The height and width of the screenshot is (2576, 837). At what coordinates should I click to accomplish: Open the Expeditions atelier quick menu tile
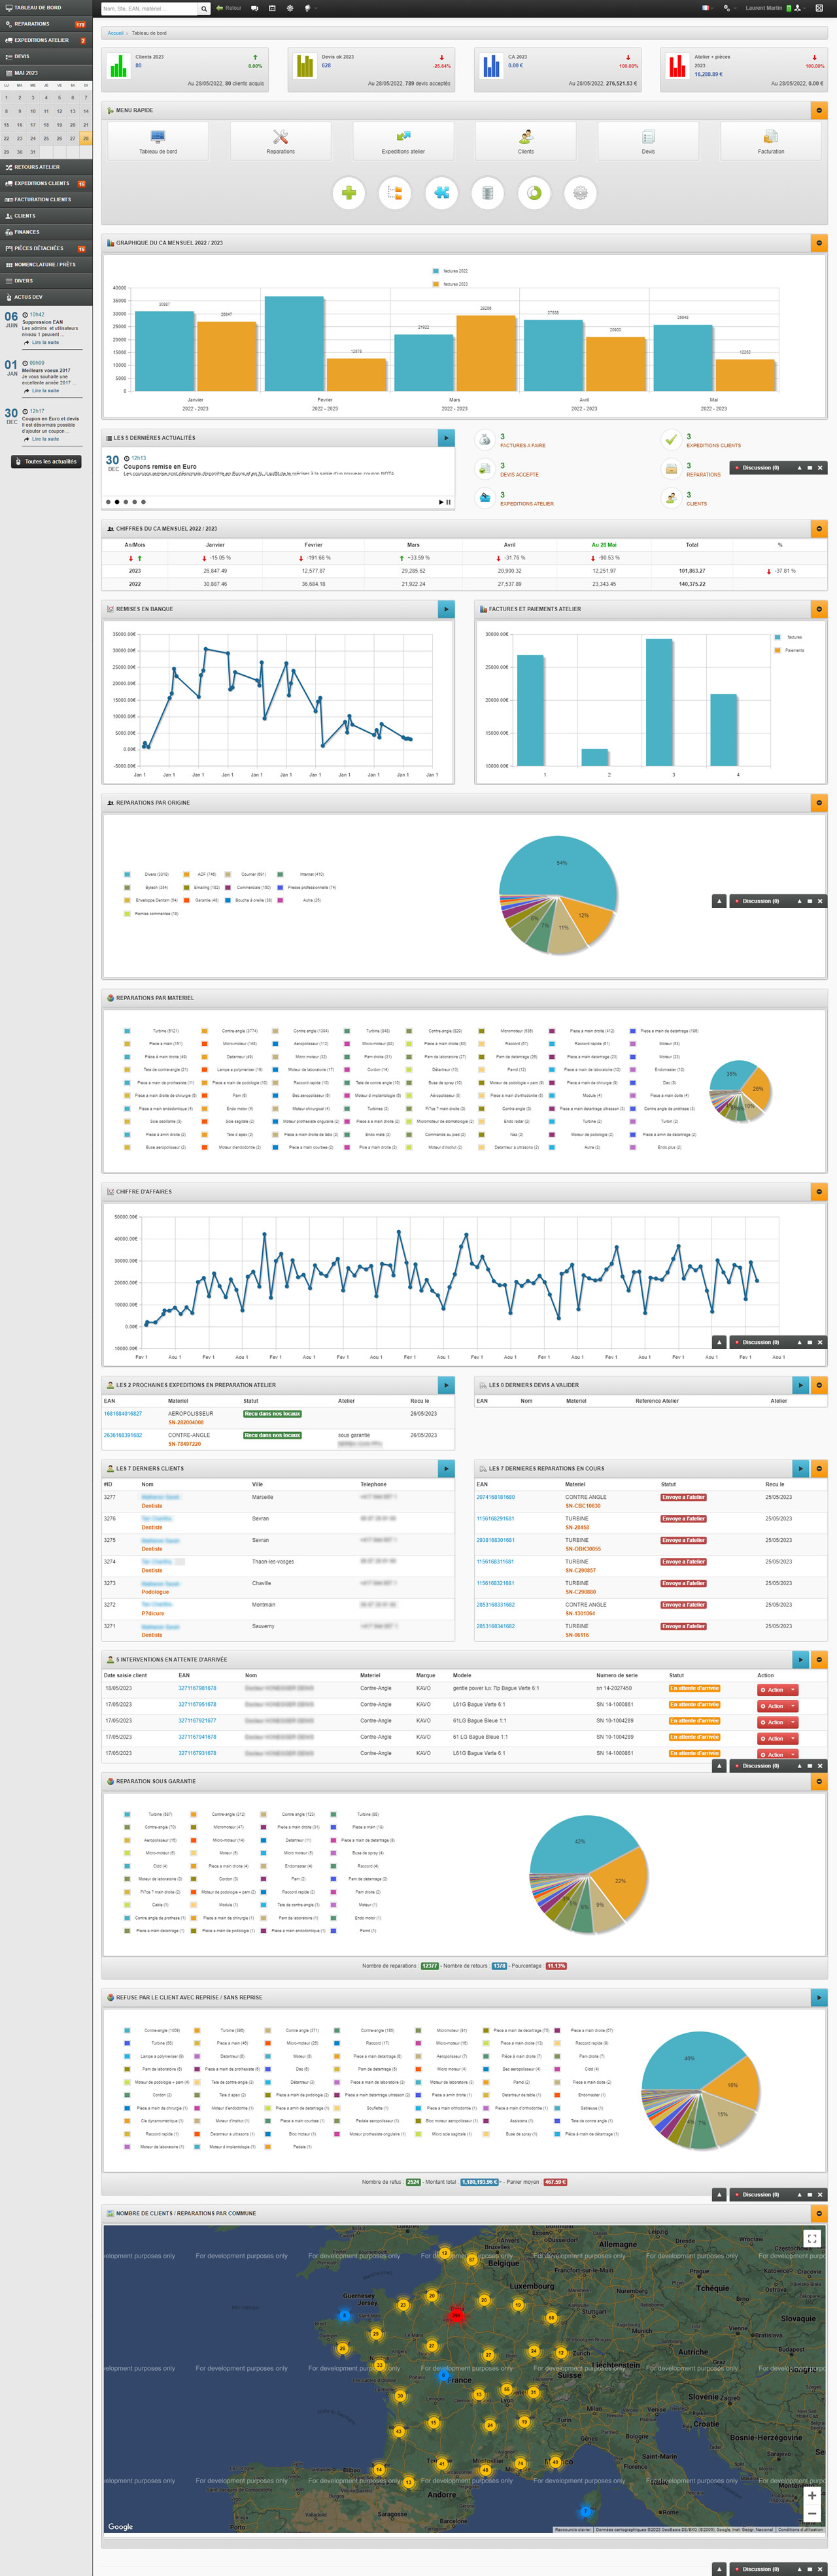tap(403, 141)
